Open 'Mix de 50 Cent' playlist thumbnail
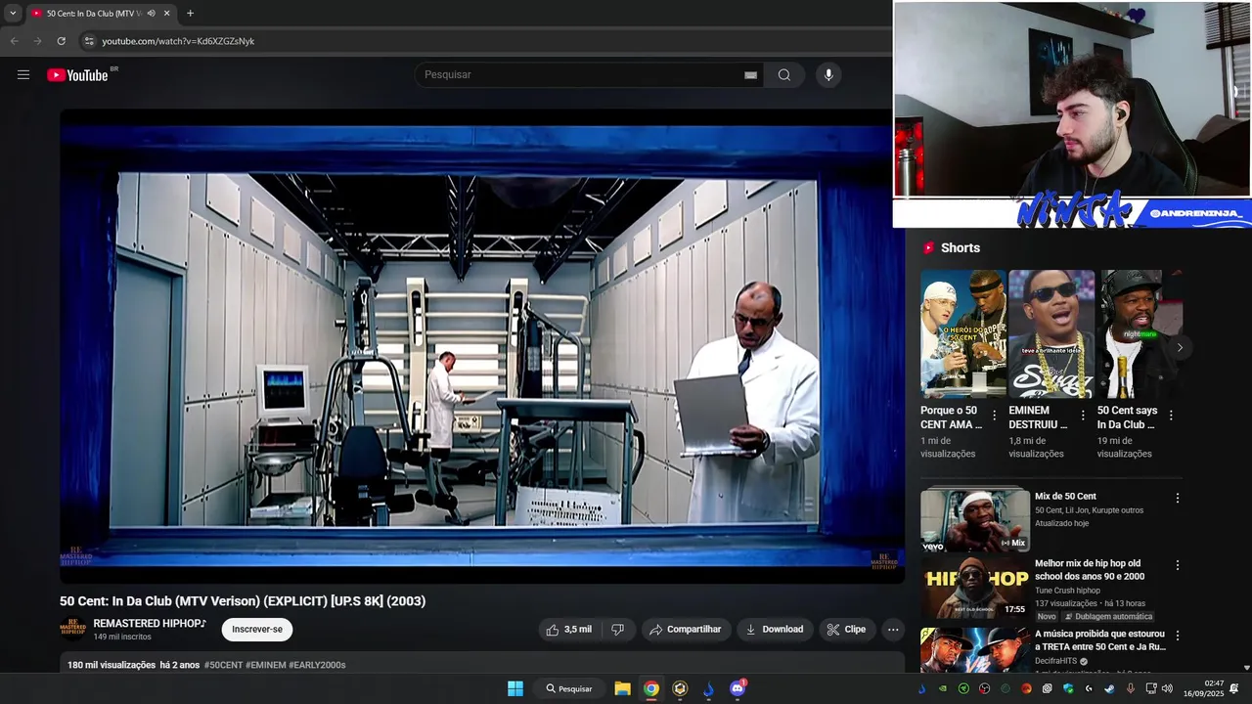 pos(975,520)
